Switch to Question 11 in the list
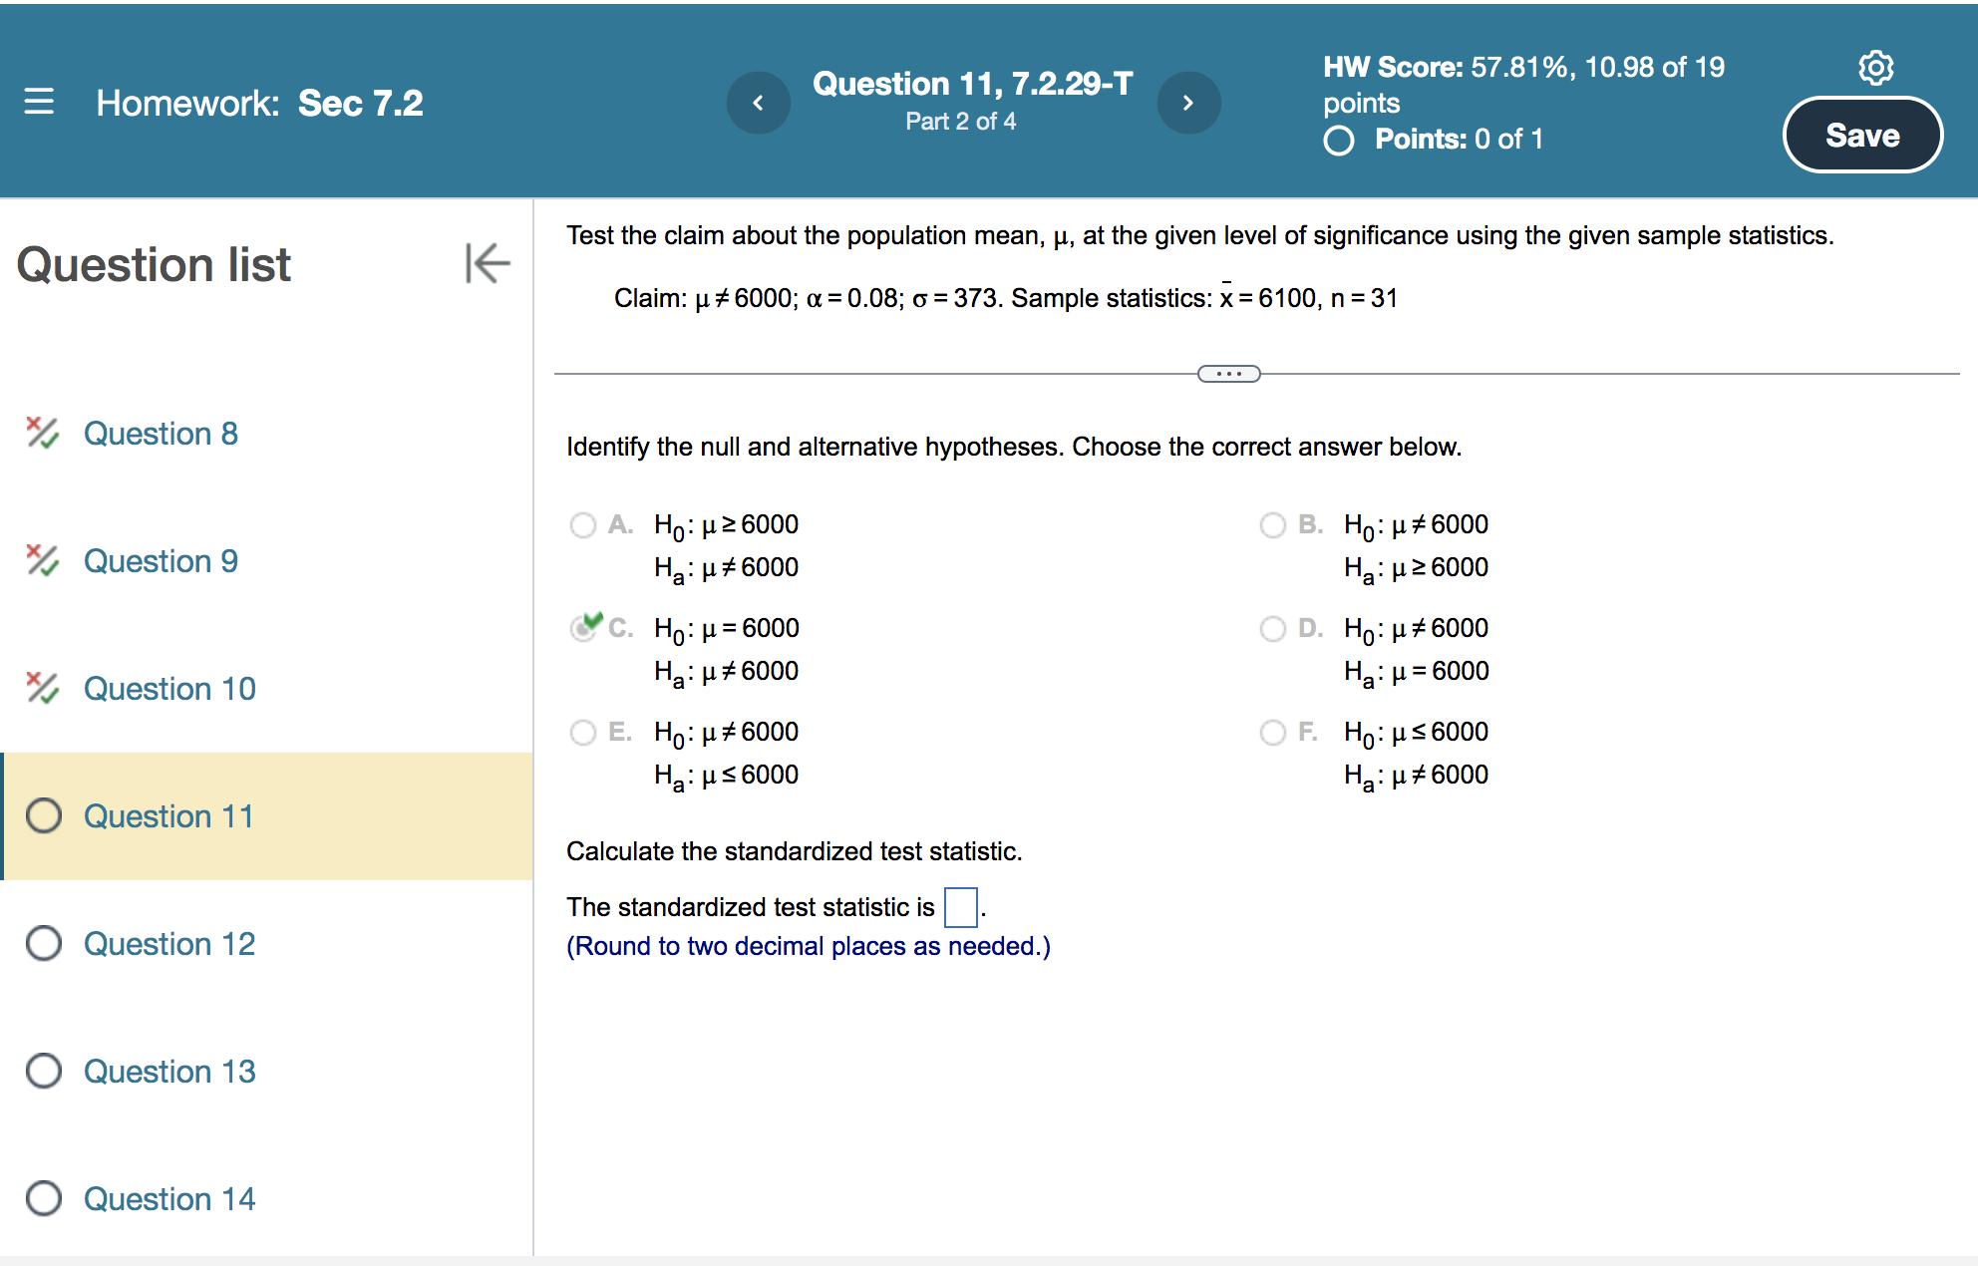 [x=168, y=815]
